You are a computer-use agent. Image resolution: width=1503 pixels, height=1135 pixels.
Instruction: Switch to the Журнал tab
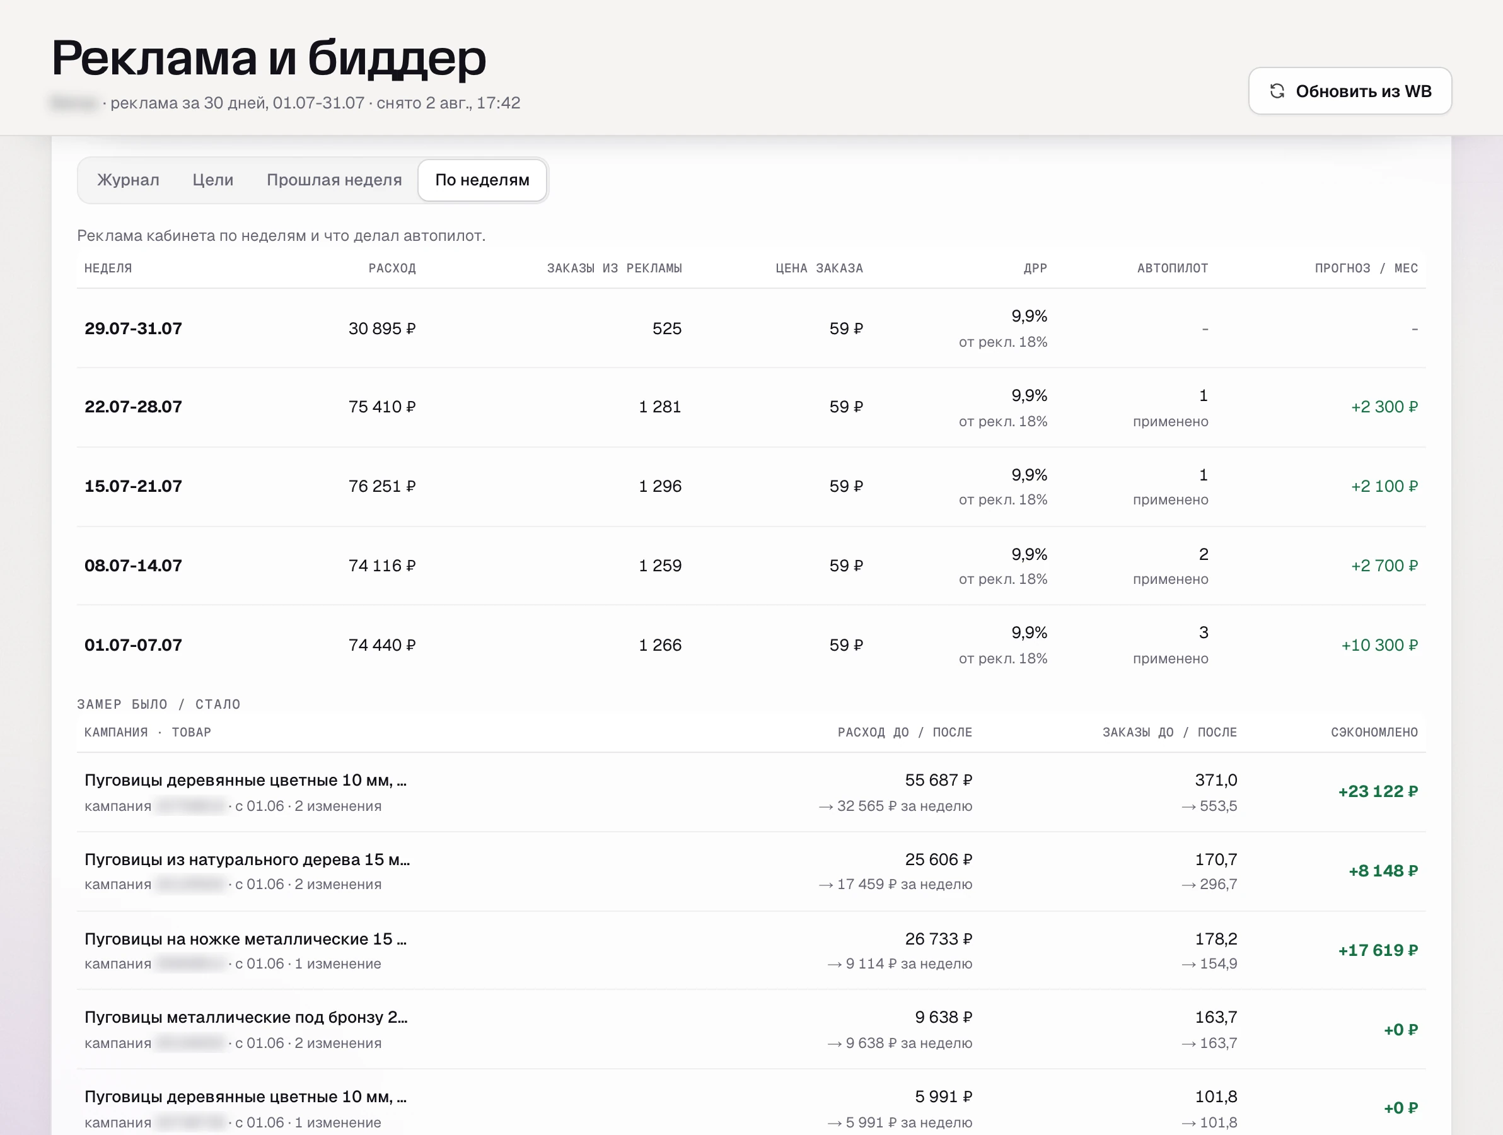[x=129, y=180]
